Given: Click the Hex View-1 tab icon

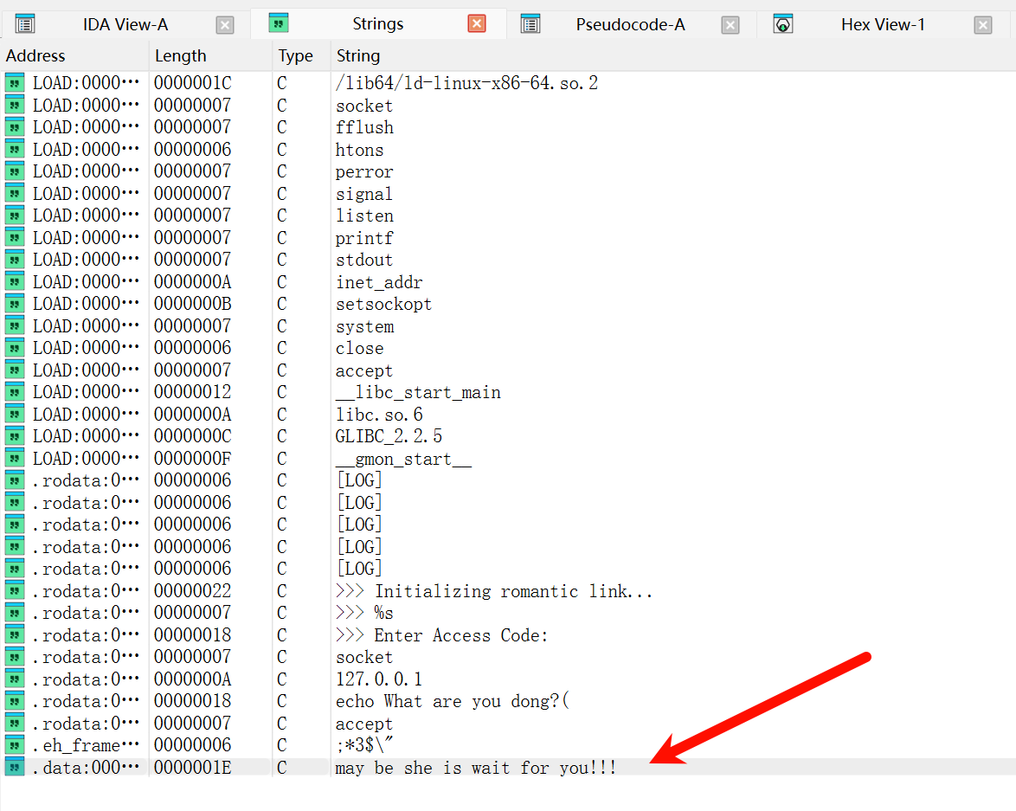Looking at the screenshot, I should (783, 24).
